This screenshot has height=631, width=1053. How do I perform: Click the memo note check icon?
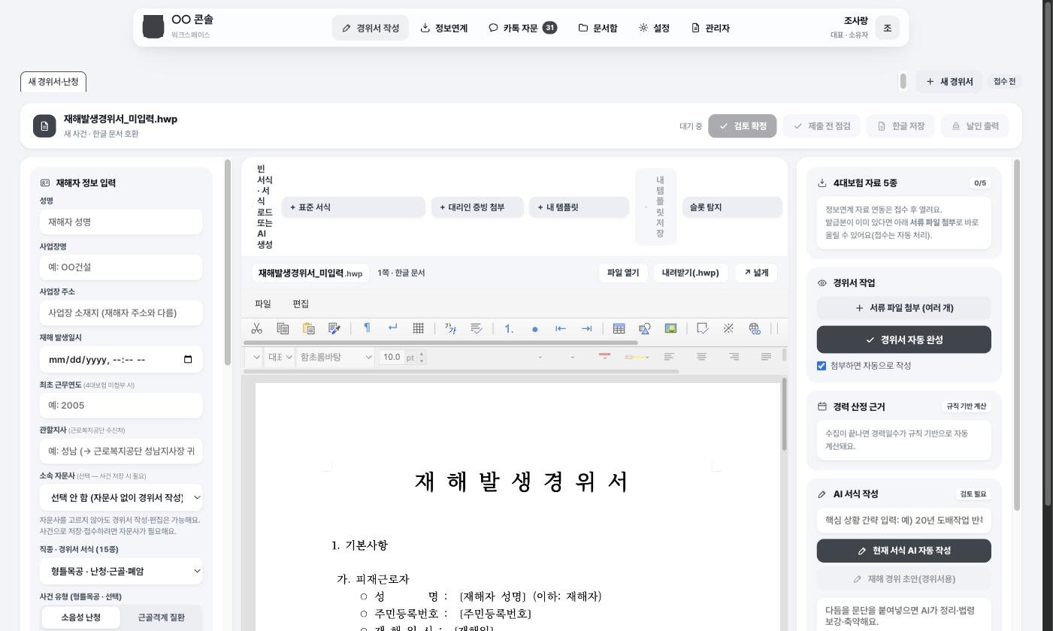703,328
